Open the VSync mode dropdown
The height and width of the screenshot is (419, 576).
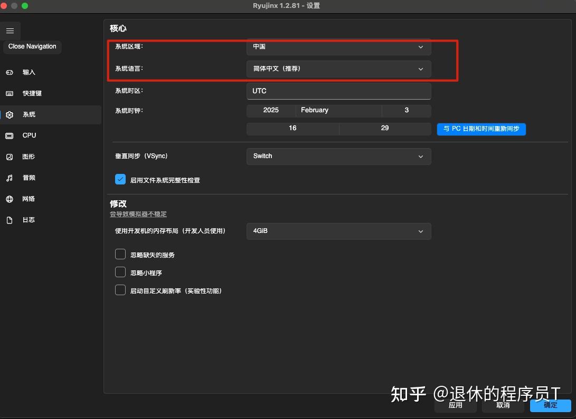pyautogui.click(x=338, y=156)
